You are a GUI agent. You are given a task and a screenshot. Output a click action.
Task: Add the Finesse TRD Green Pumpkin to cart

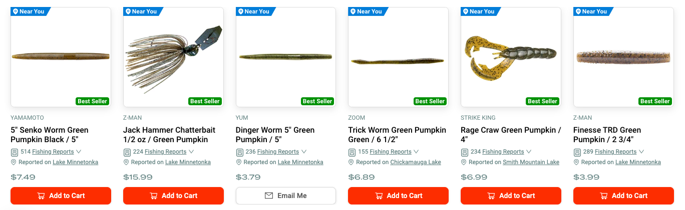[623, 196]
